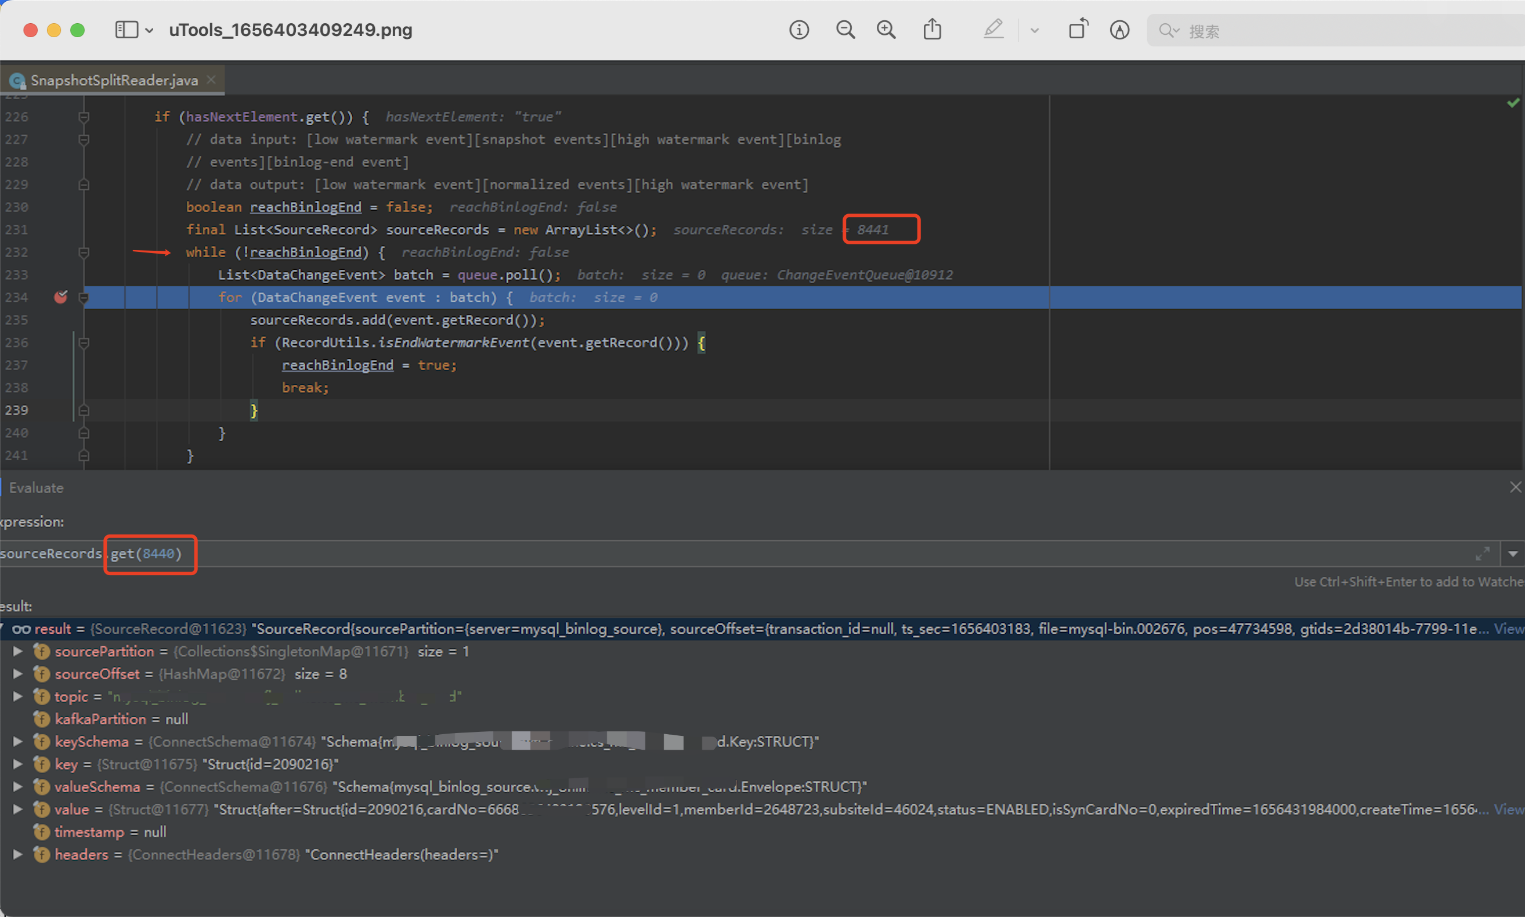Expand the headers node
Screen dimensions: 1525x917
(18, 854)
